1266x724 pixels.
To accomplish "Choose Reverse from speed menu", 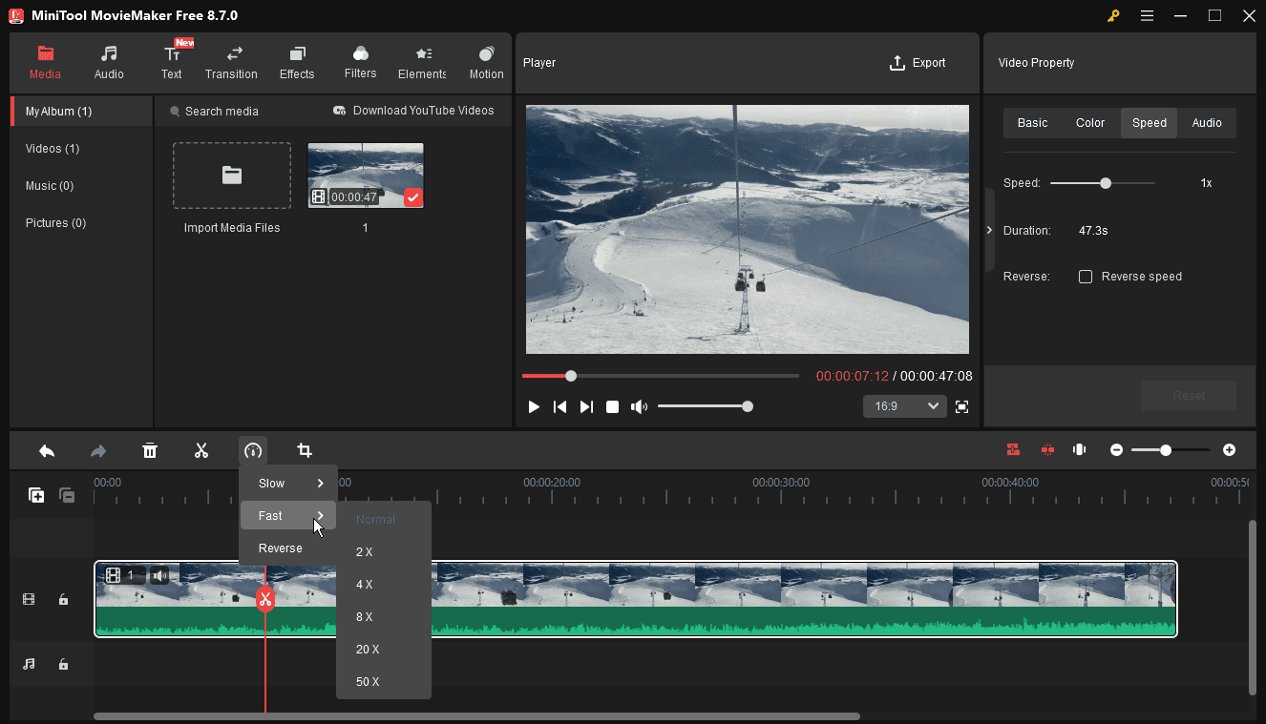I will (288, 548).
